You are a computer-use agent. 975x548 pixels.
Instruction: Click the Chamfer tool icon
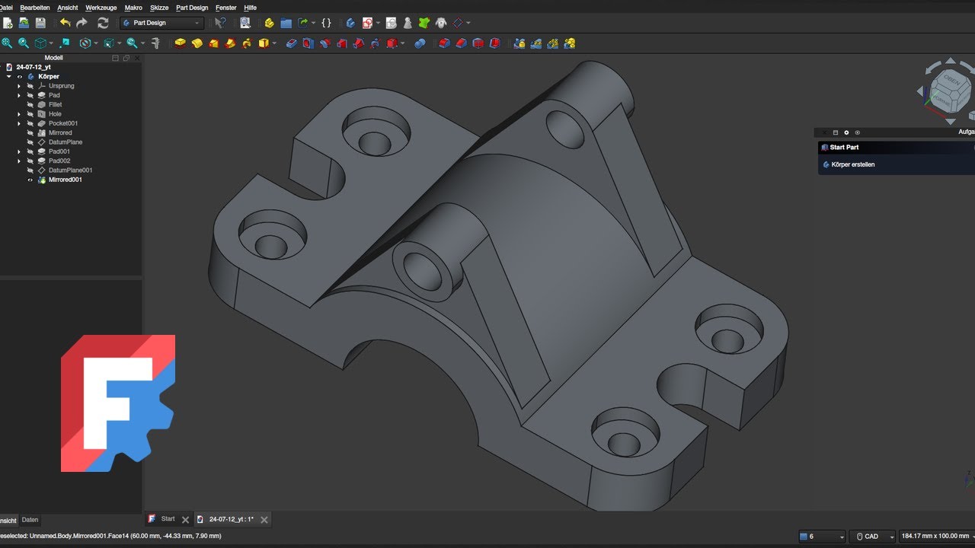[x=461, y=43]
